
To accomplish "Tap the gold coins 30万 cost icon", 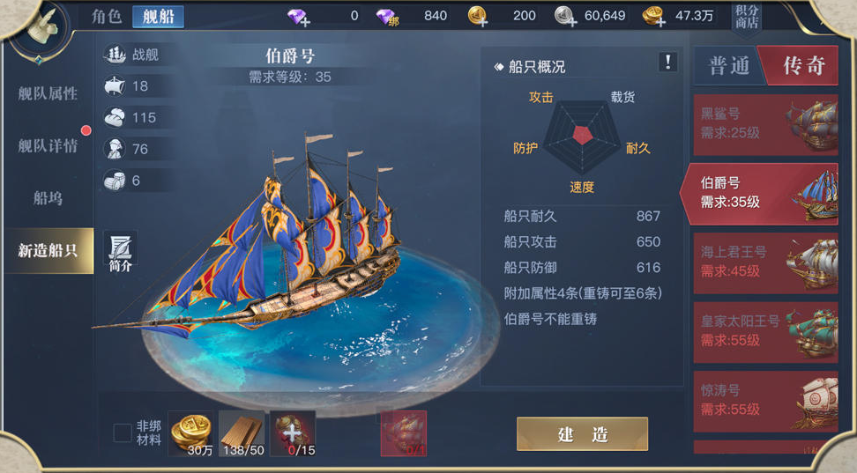I will (190, 433).
